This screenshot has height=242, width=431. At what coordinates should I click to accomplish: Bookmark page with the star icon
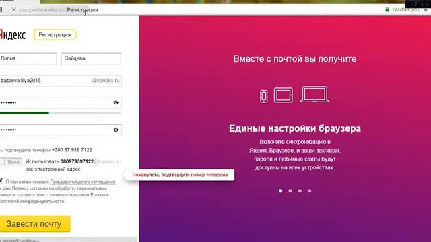coord(426,10)
